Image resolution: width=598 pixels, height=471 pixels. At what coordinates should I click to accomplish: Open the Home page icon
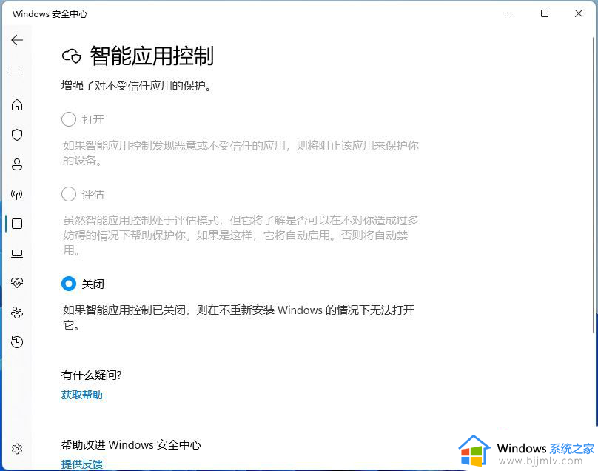(17, 104)
